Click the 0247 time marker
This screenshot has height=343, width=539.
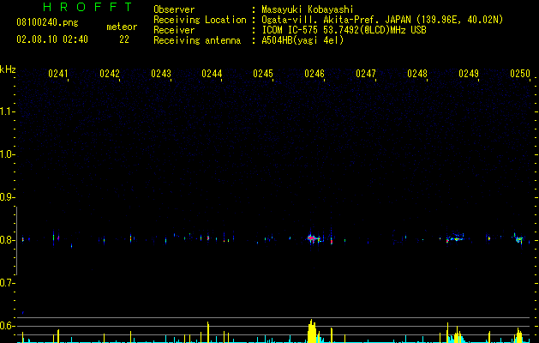[366, 74]
